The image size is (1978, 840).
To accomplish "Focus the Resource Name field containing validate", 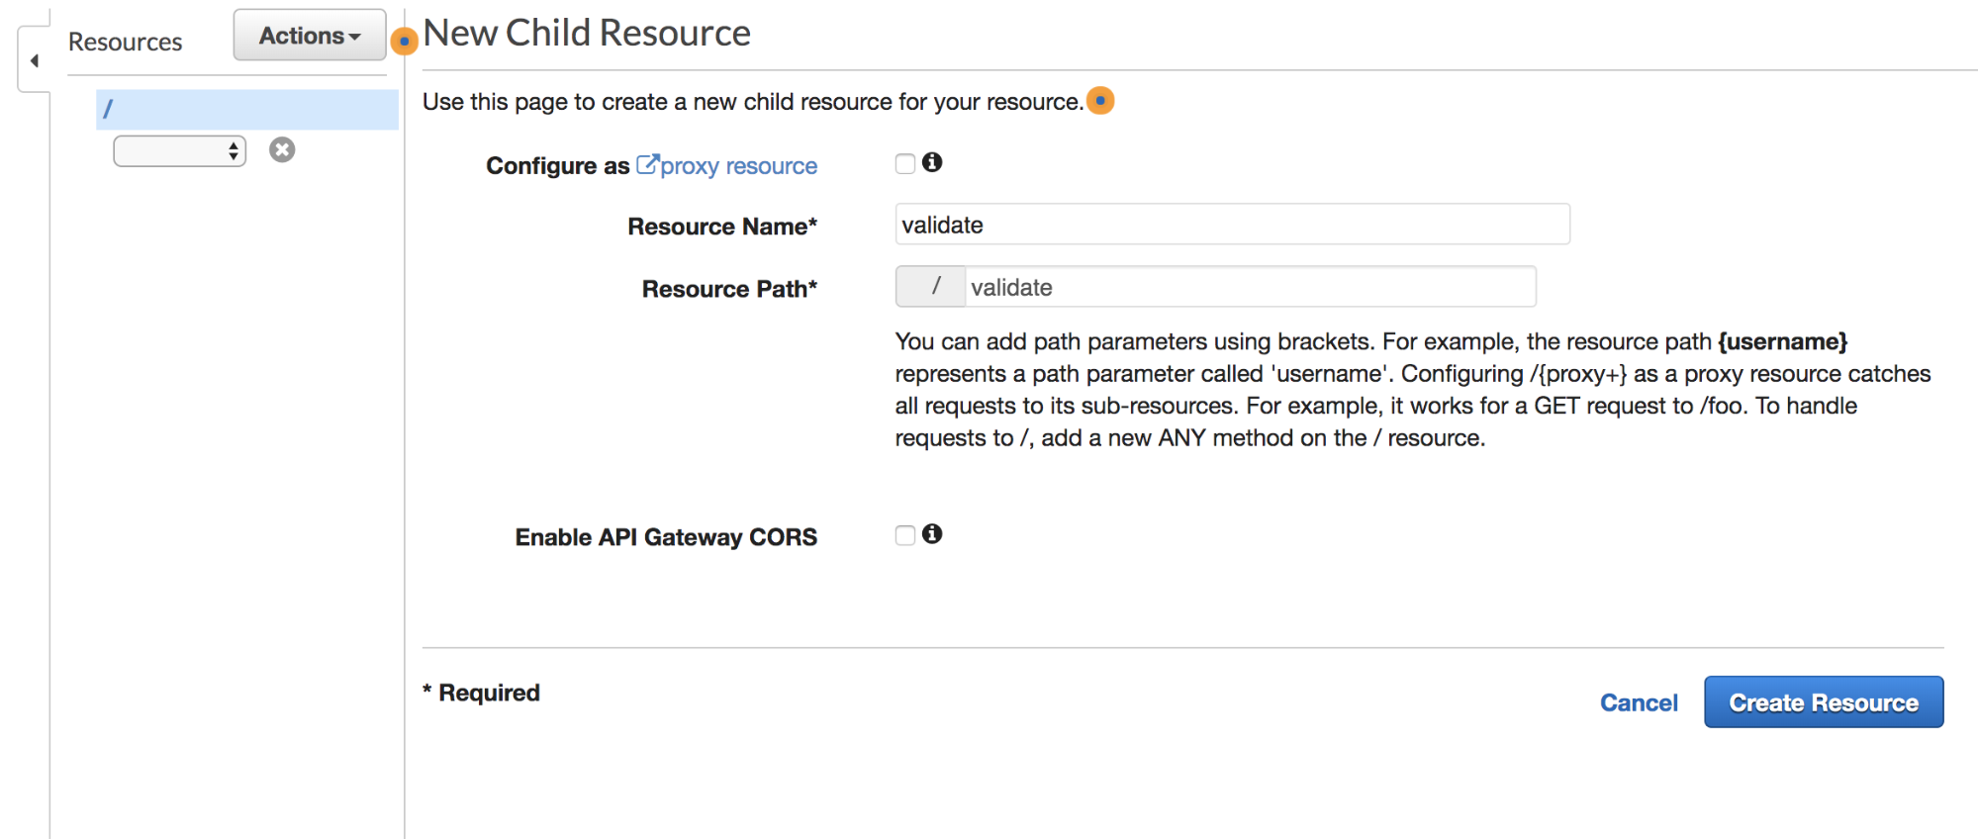I will [x=1231, y=225].
